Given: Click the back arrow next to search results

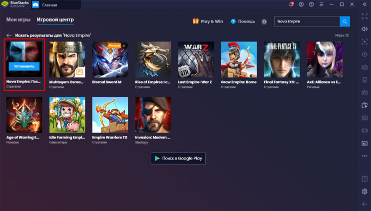Looking at the screenshot, I should click(8, 35).
